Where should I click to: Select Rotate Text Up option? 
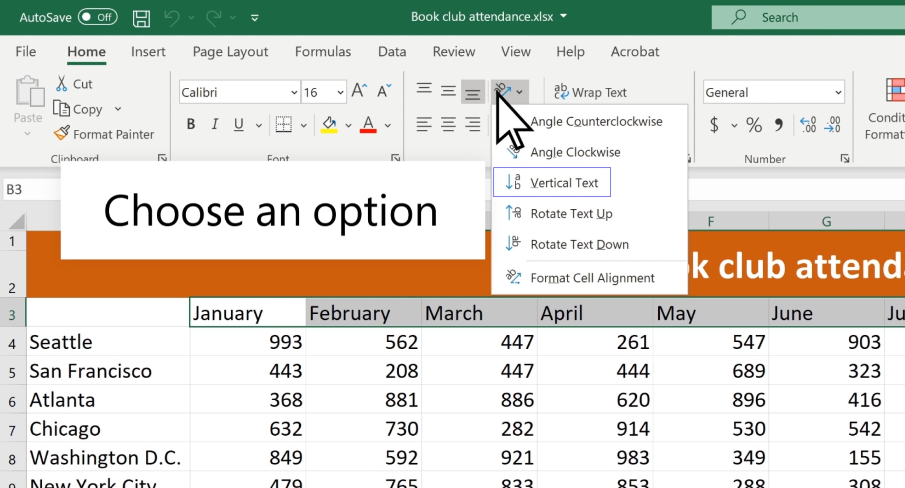pyautogui.click(x=570, y=214)
